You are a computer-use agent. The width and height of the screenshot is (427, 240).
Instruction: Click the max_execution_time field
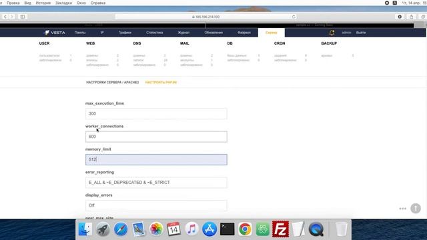pos(156,114)
